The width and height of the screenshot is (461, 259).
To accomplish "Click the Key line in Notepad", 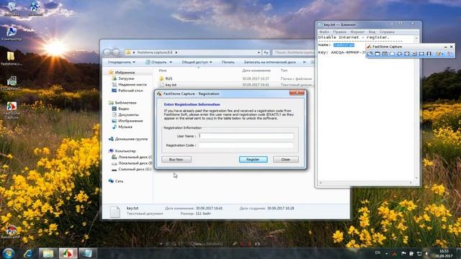I will pyautogui.click(x=341, y=53).
